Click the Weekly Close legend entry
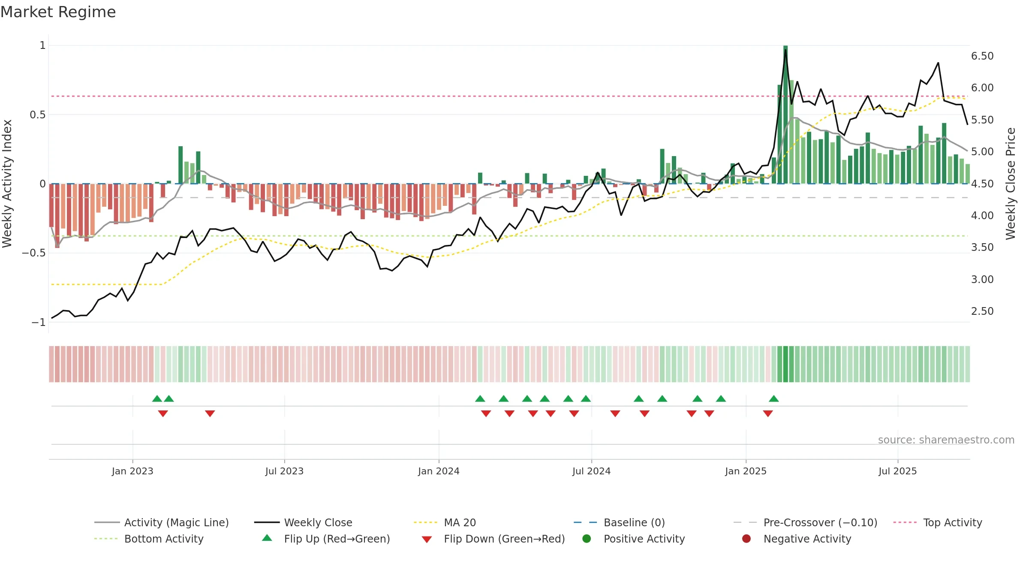1029x579 pixels. pyautogui.click(x=303, y=522)
